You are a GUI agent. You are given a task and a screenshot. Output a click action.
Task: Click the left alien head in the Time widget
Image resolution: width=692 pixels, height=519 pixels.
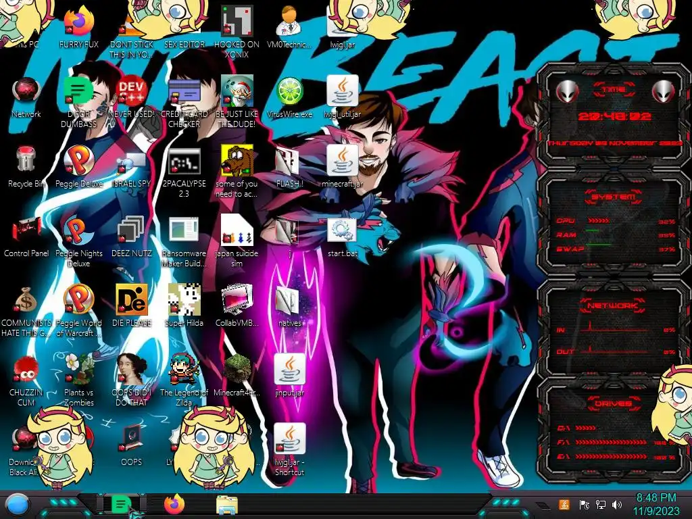(x=567, y=92)
